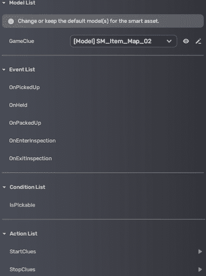Image resolution: width=206 pixels, height=276 pixels.
Task: Run the StopClues action play icon
Action: click(x=200, y=269)
